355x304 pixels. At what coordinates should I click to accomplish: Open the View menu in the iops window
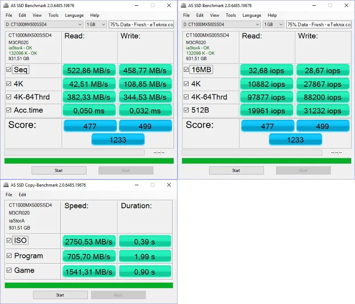215,15
